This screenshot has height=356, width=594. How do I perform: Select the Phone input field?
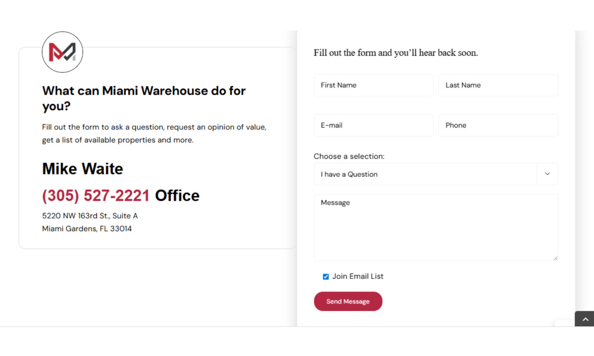coord(498,125)
